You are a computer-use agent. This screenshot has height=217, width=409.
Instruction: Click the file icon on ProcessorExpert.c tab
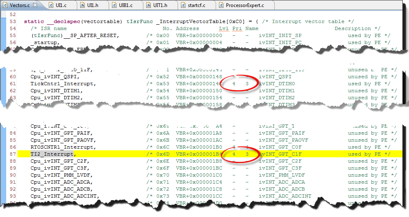coord(221,5)
